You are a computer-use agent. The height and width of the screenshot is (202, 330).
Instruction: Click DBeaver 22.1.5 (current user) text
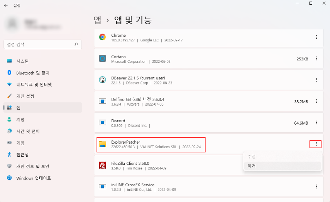click(138, 78)
